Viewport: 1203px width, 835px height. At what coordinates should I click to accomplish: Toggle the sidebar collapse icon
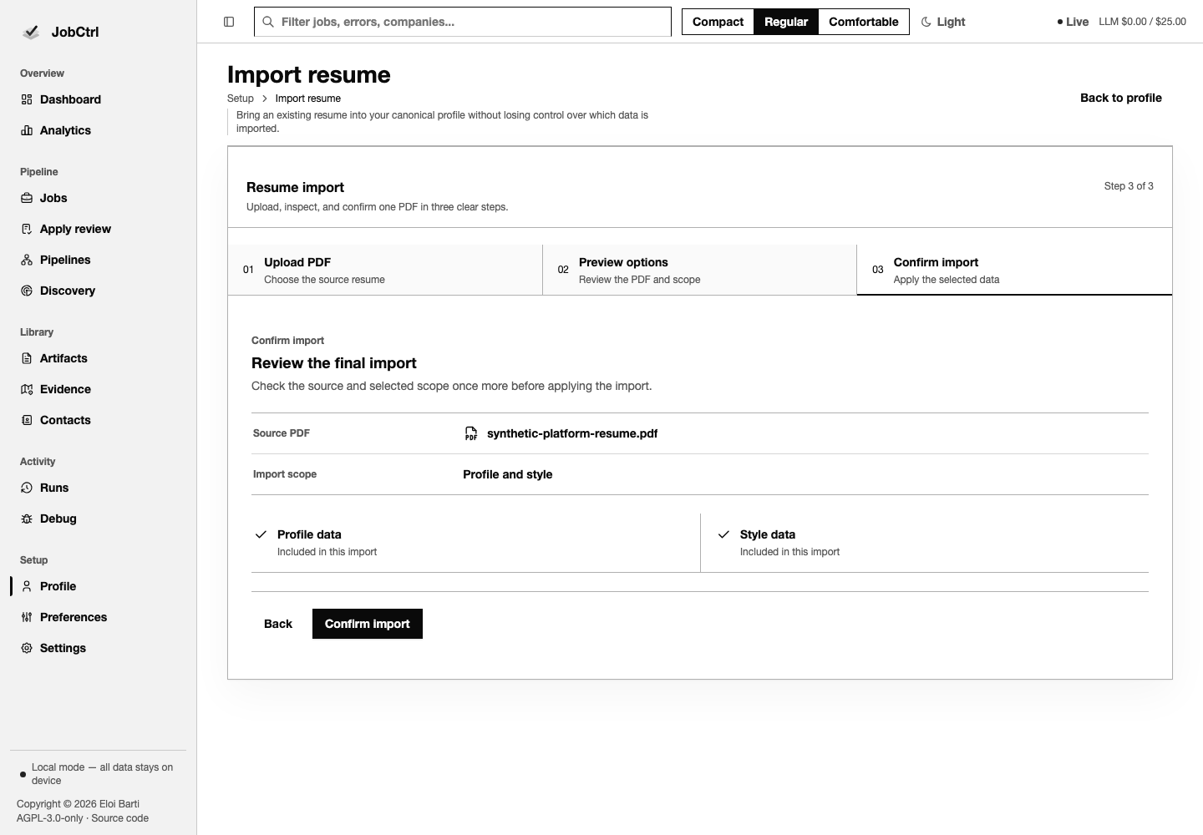pos(229,22)
